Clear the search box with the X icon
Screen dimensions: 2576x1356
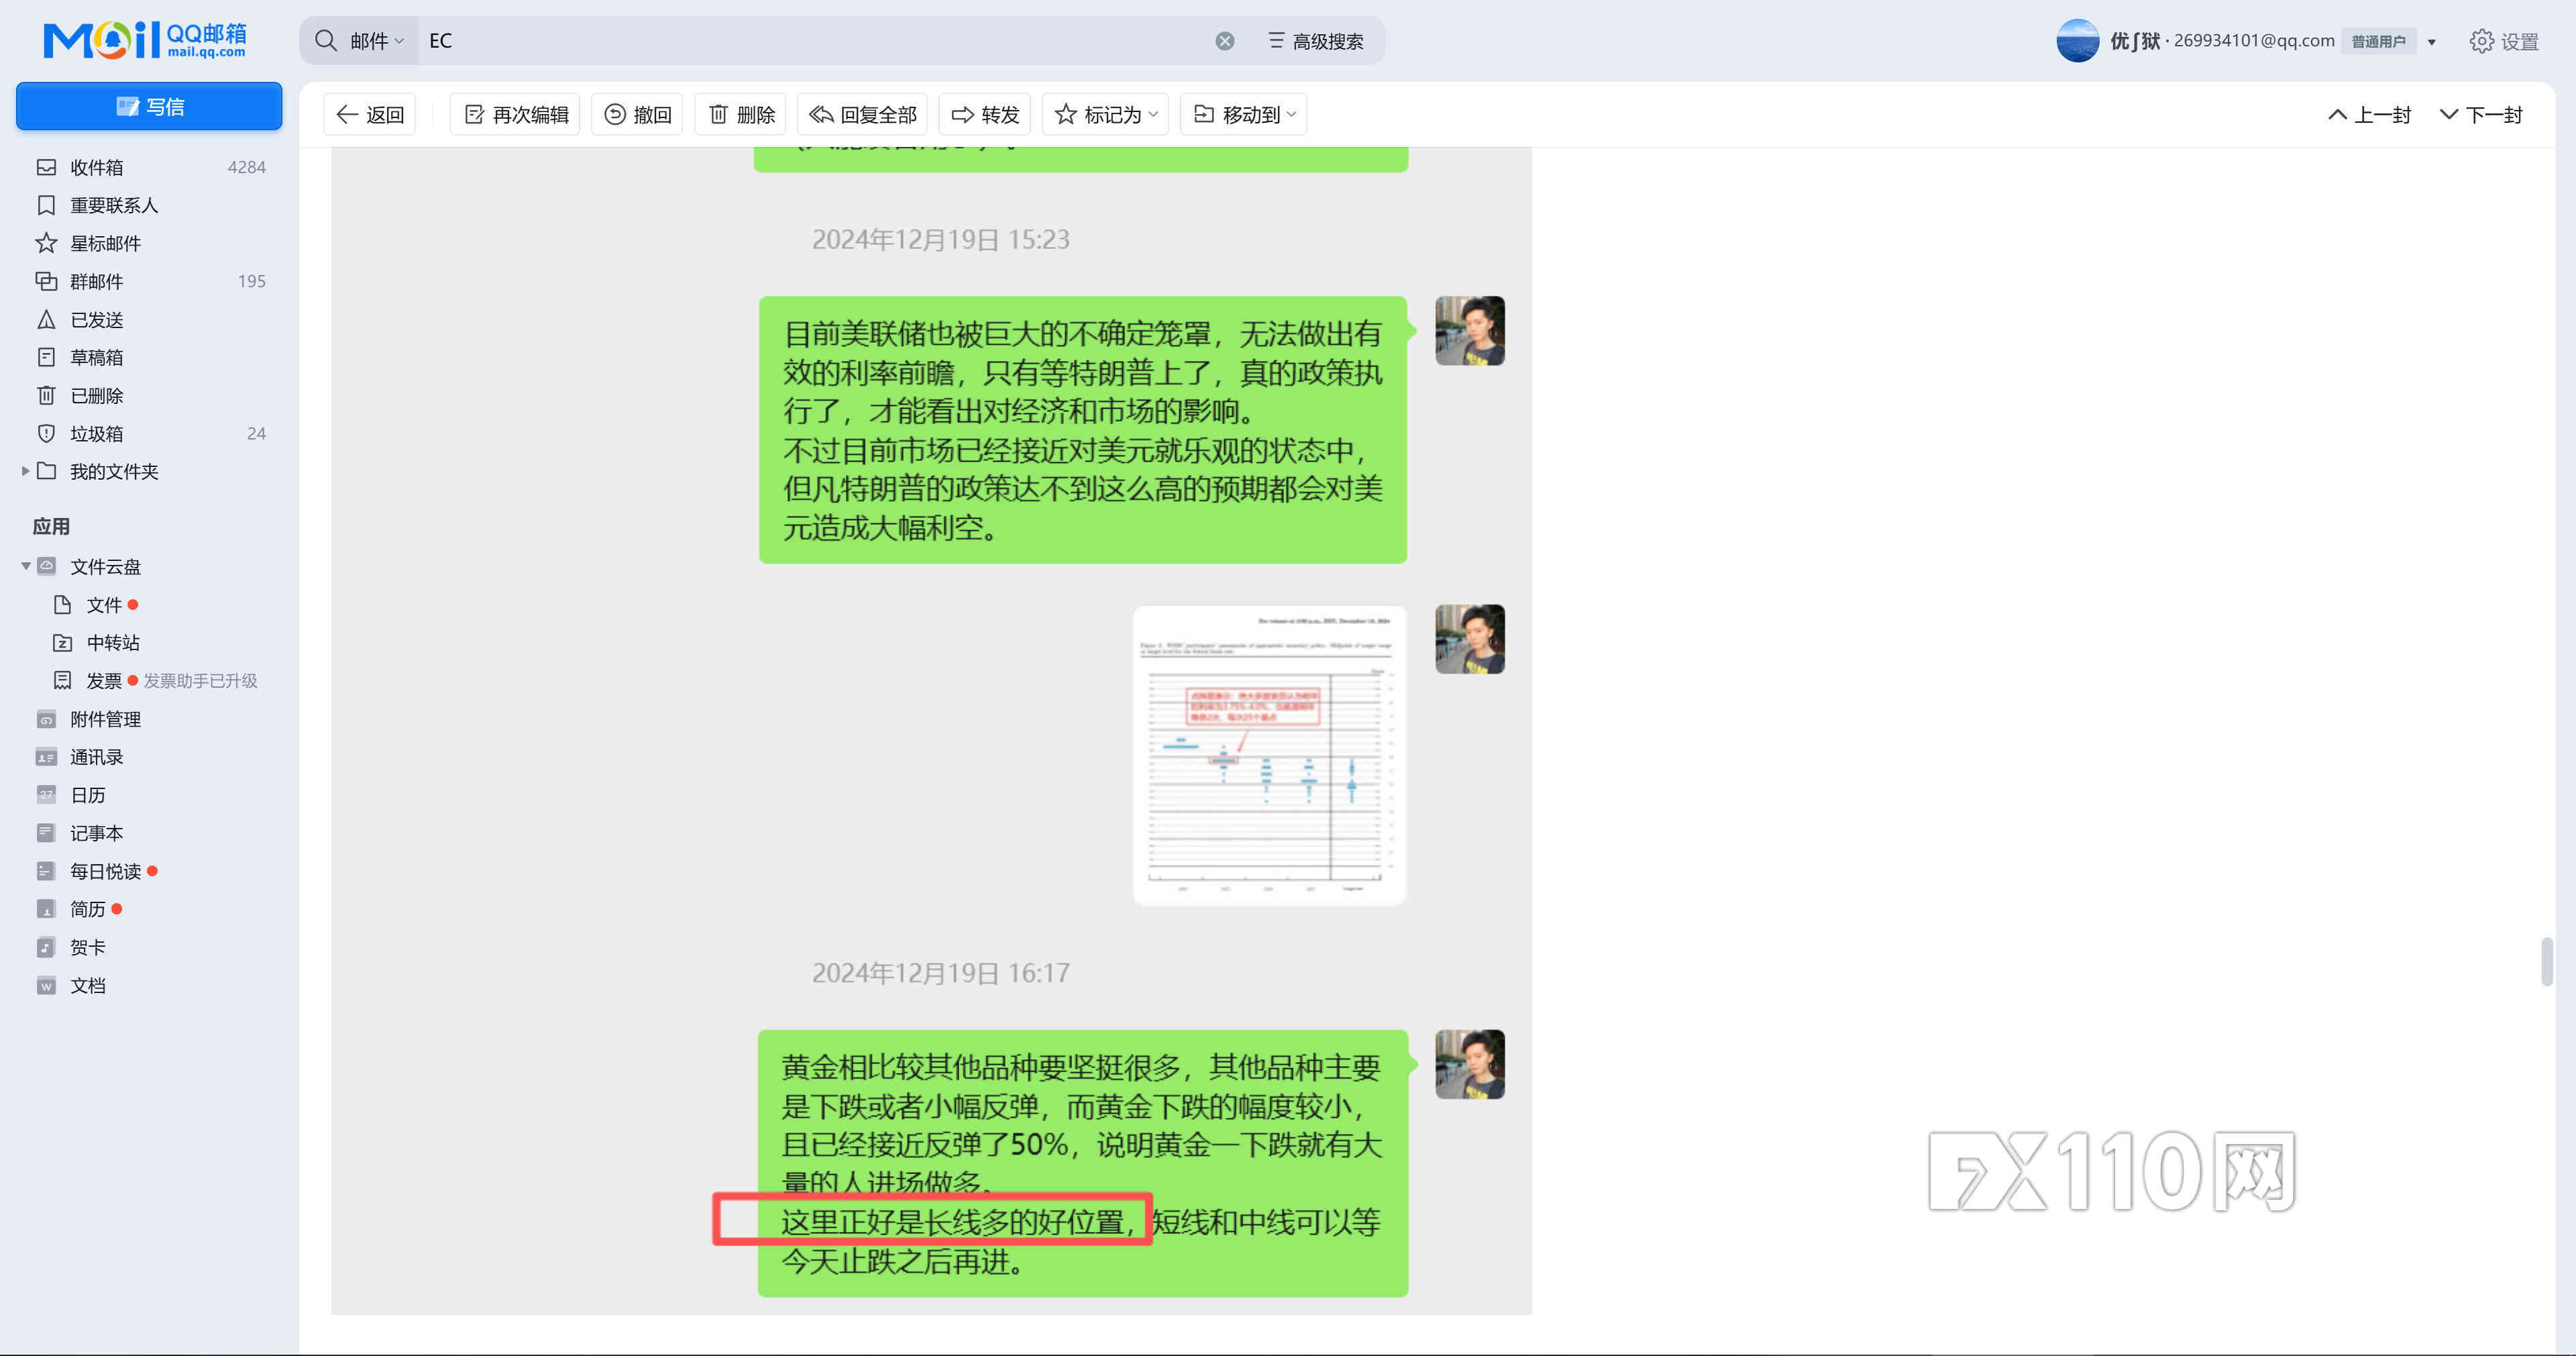[1225, 41]
